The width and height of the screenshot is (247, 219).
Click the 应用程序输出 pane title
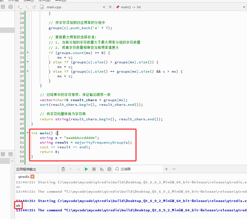[x=26, y=169]
